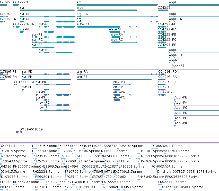Select the arg-RB transcript label

(82, 19)
